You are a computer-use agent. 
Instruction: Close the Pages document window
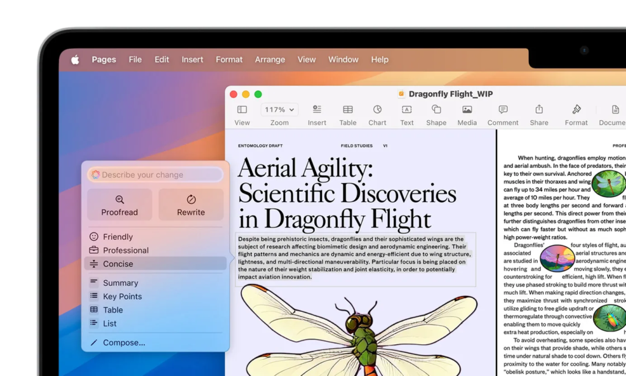234,94
